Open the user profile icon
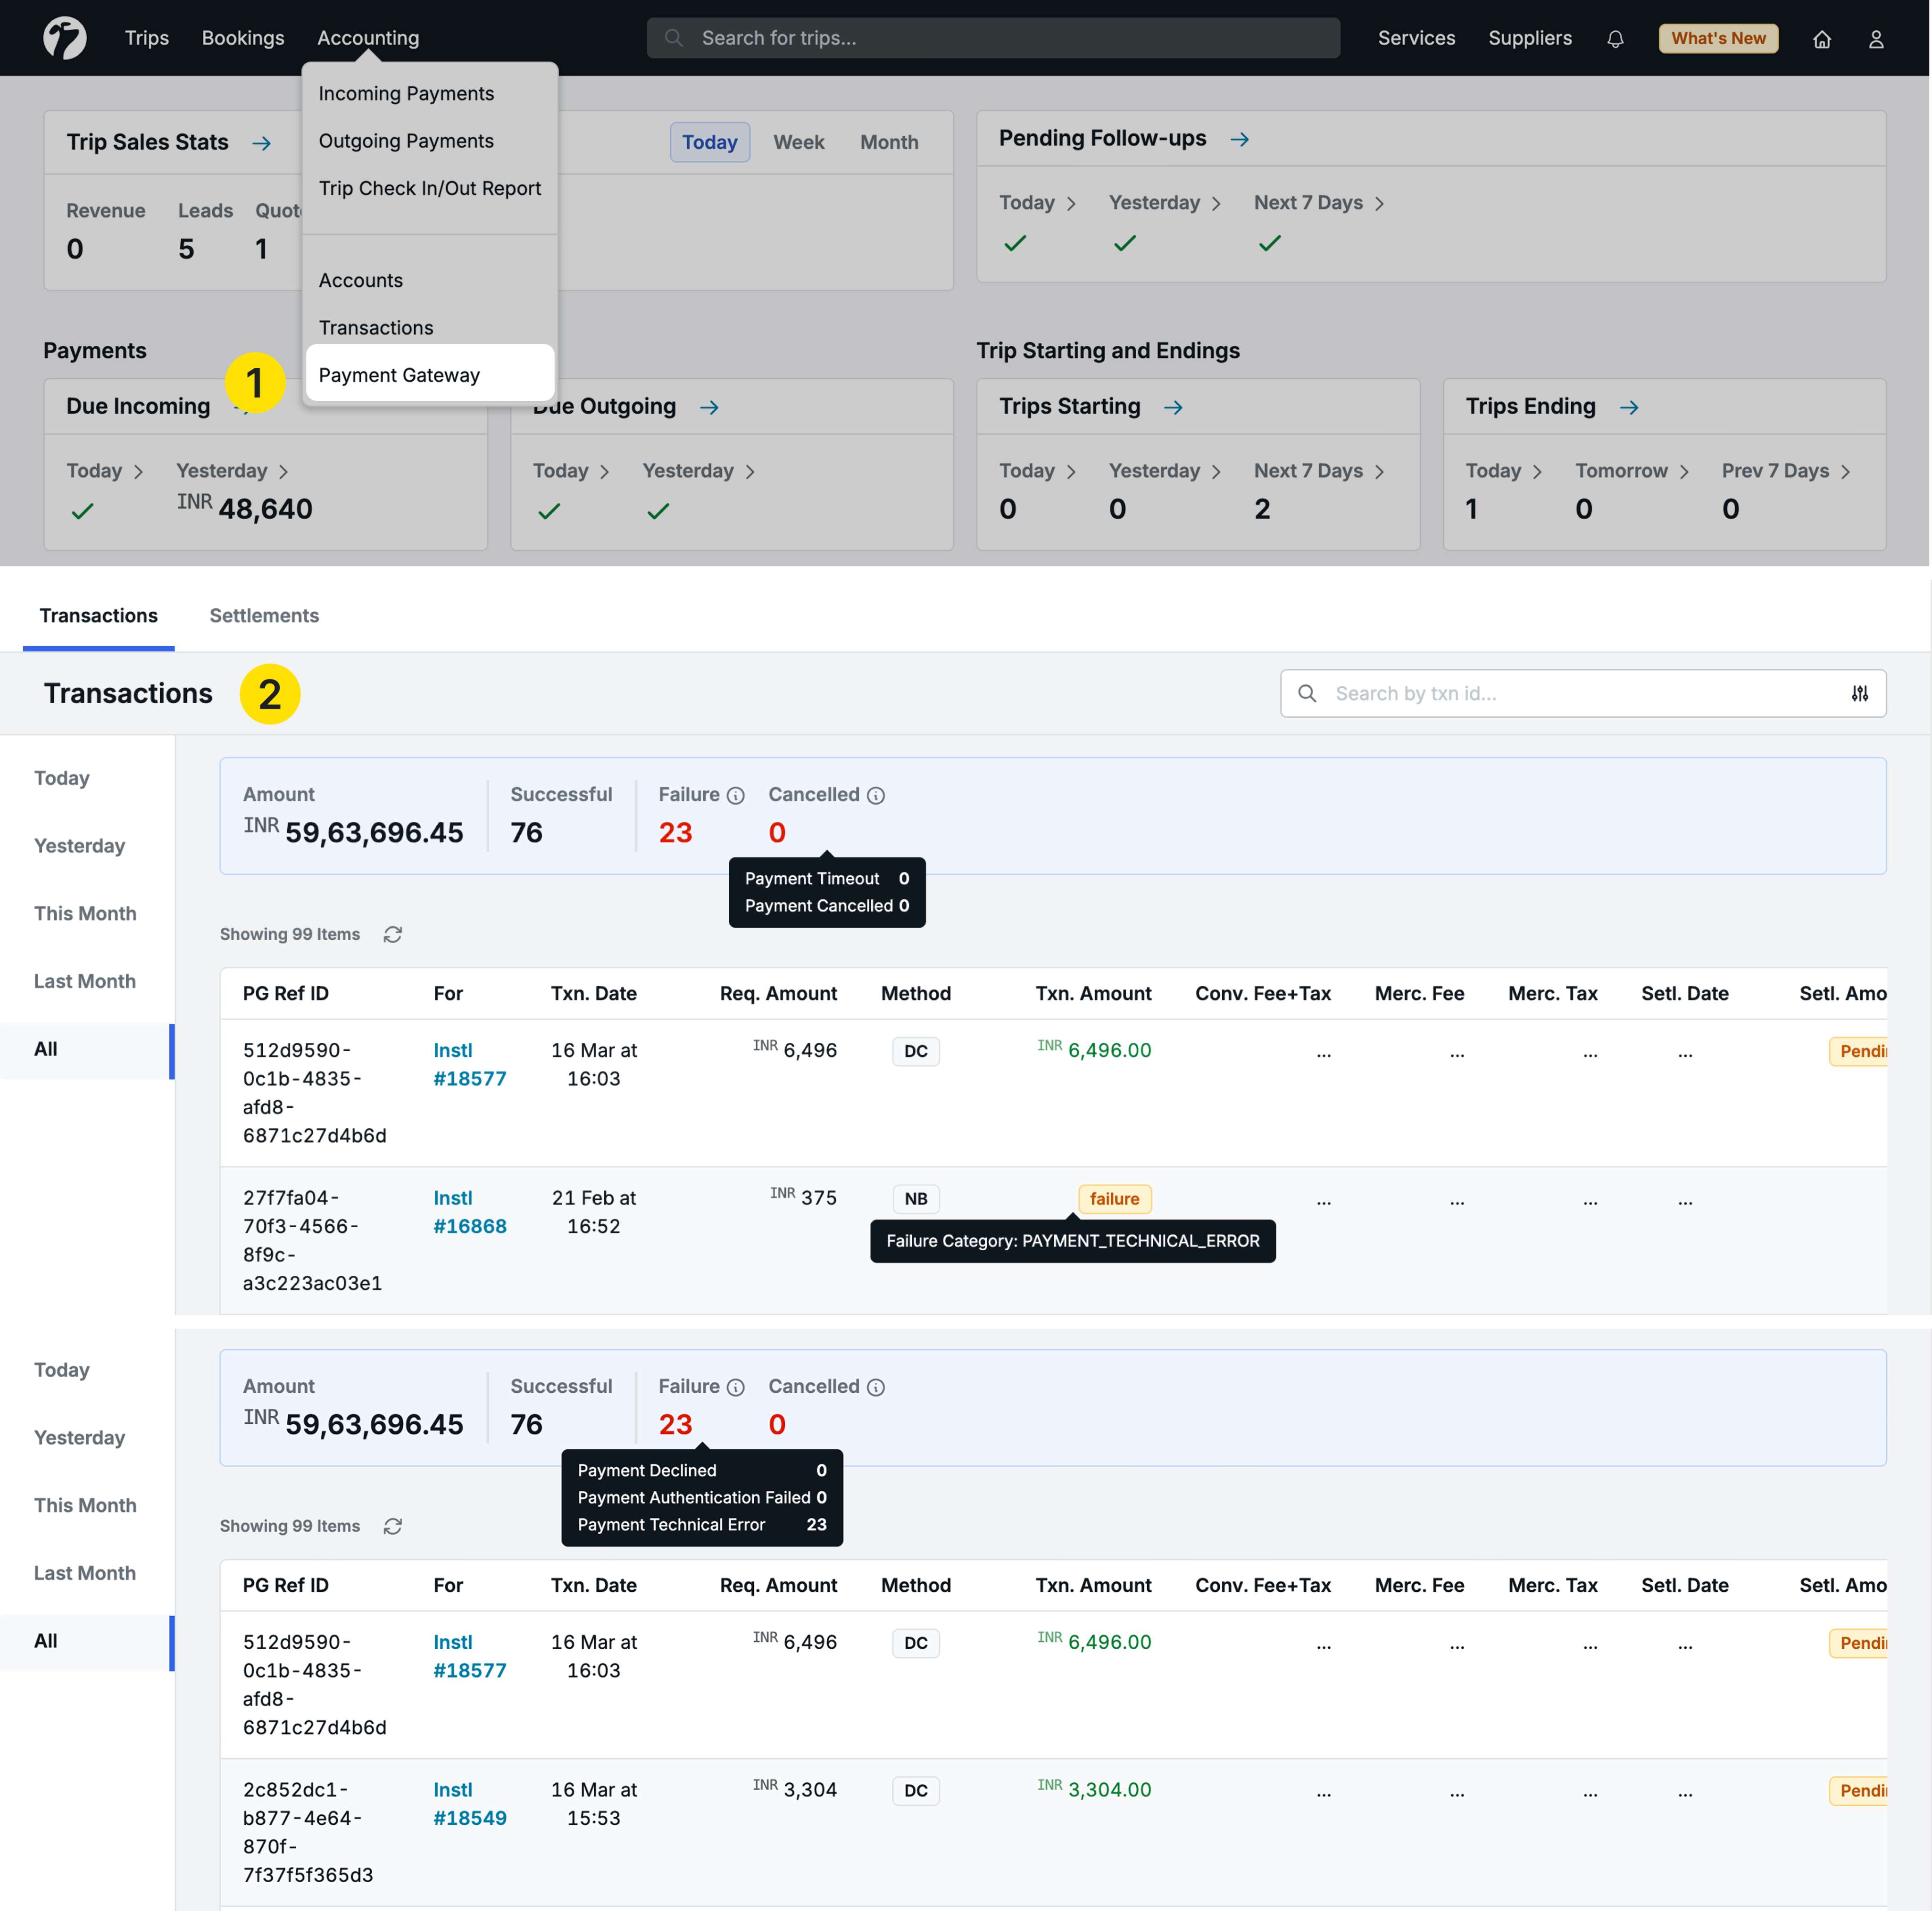The image size is (1932, 1911). tap(1875, 39)
